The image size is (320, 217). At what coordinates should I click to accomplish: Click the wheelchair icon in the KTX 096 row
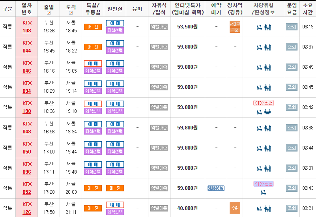point(259,168)
